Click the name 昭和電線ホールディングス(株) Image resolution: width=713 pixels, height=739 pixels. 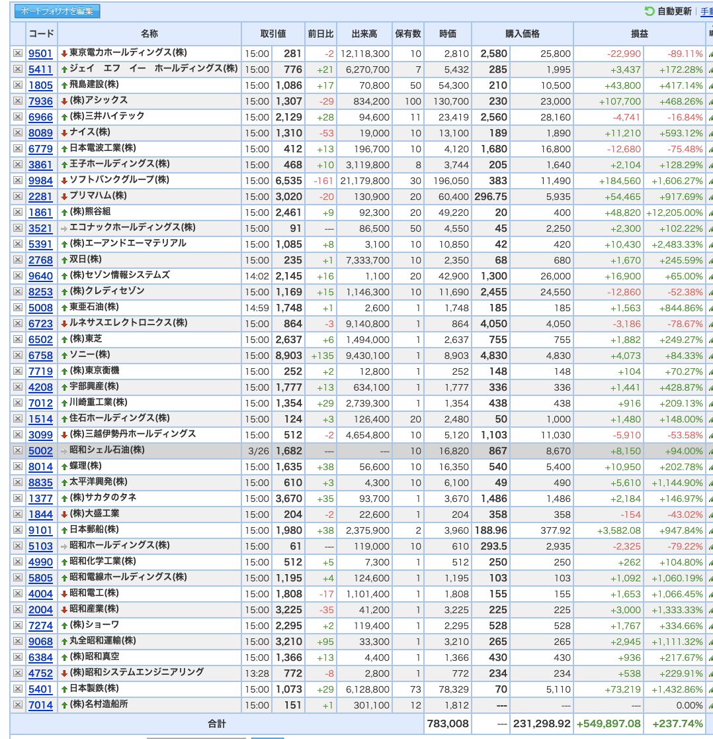[x=128, y=577]
